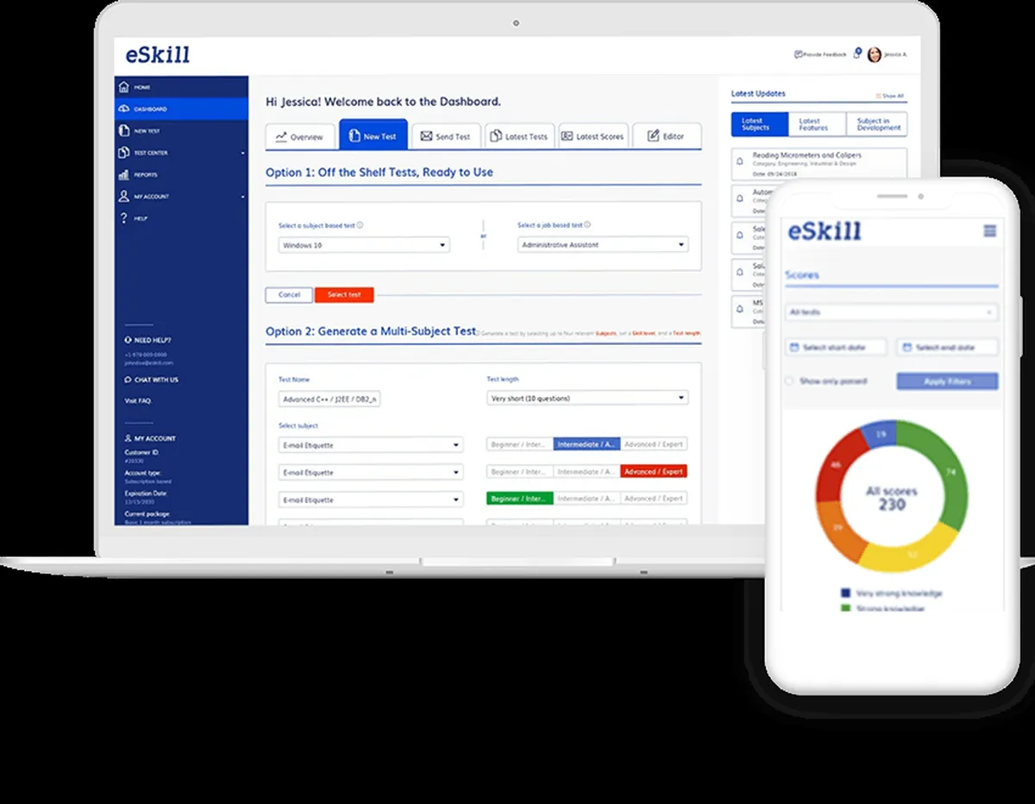Image resolution: width=1035 pixels, height=804 pixels.
Task: Click the Help question mark icon
Action: pyautogui.click(x=124, y=218)
